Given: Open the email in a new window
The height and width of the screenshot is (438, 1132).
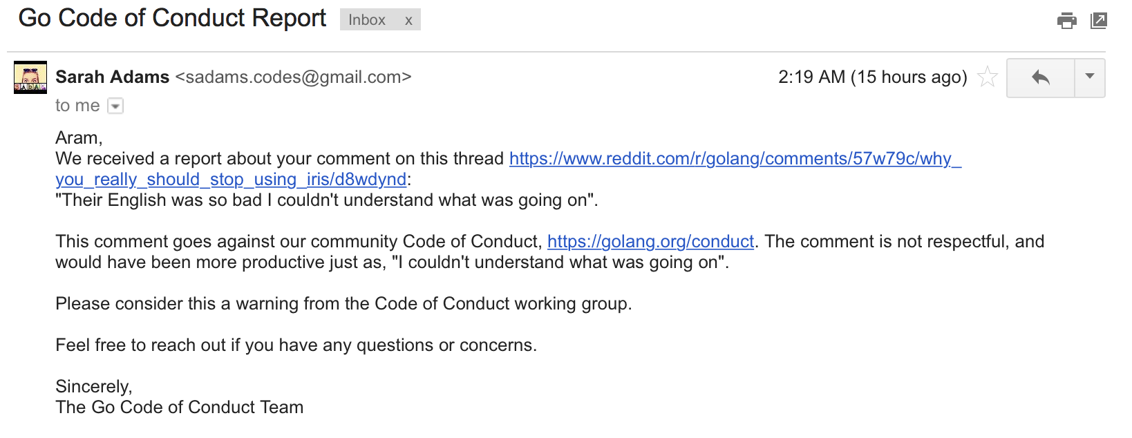Looking at the screenshot, I should click(1098, 21).
